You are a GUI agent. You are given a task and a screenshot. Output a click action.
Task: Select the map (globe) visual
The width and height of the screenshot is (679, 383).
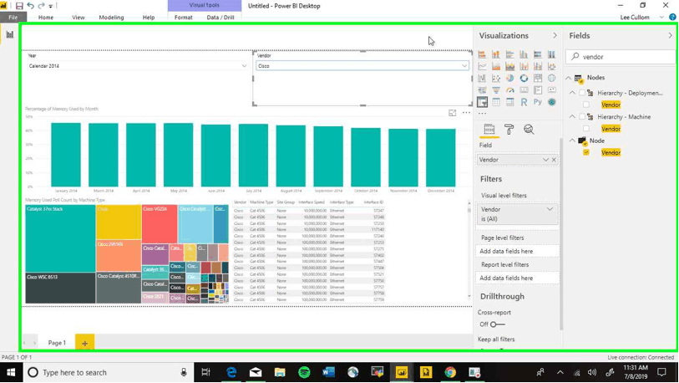tap(552, 79)
